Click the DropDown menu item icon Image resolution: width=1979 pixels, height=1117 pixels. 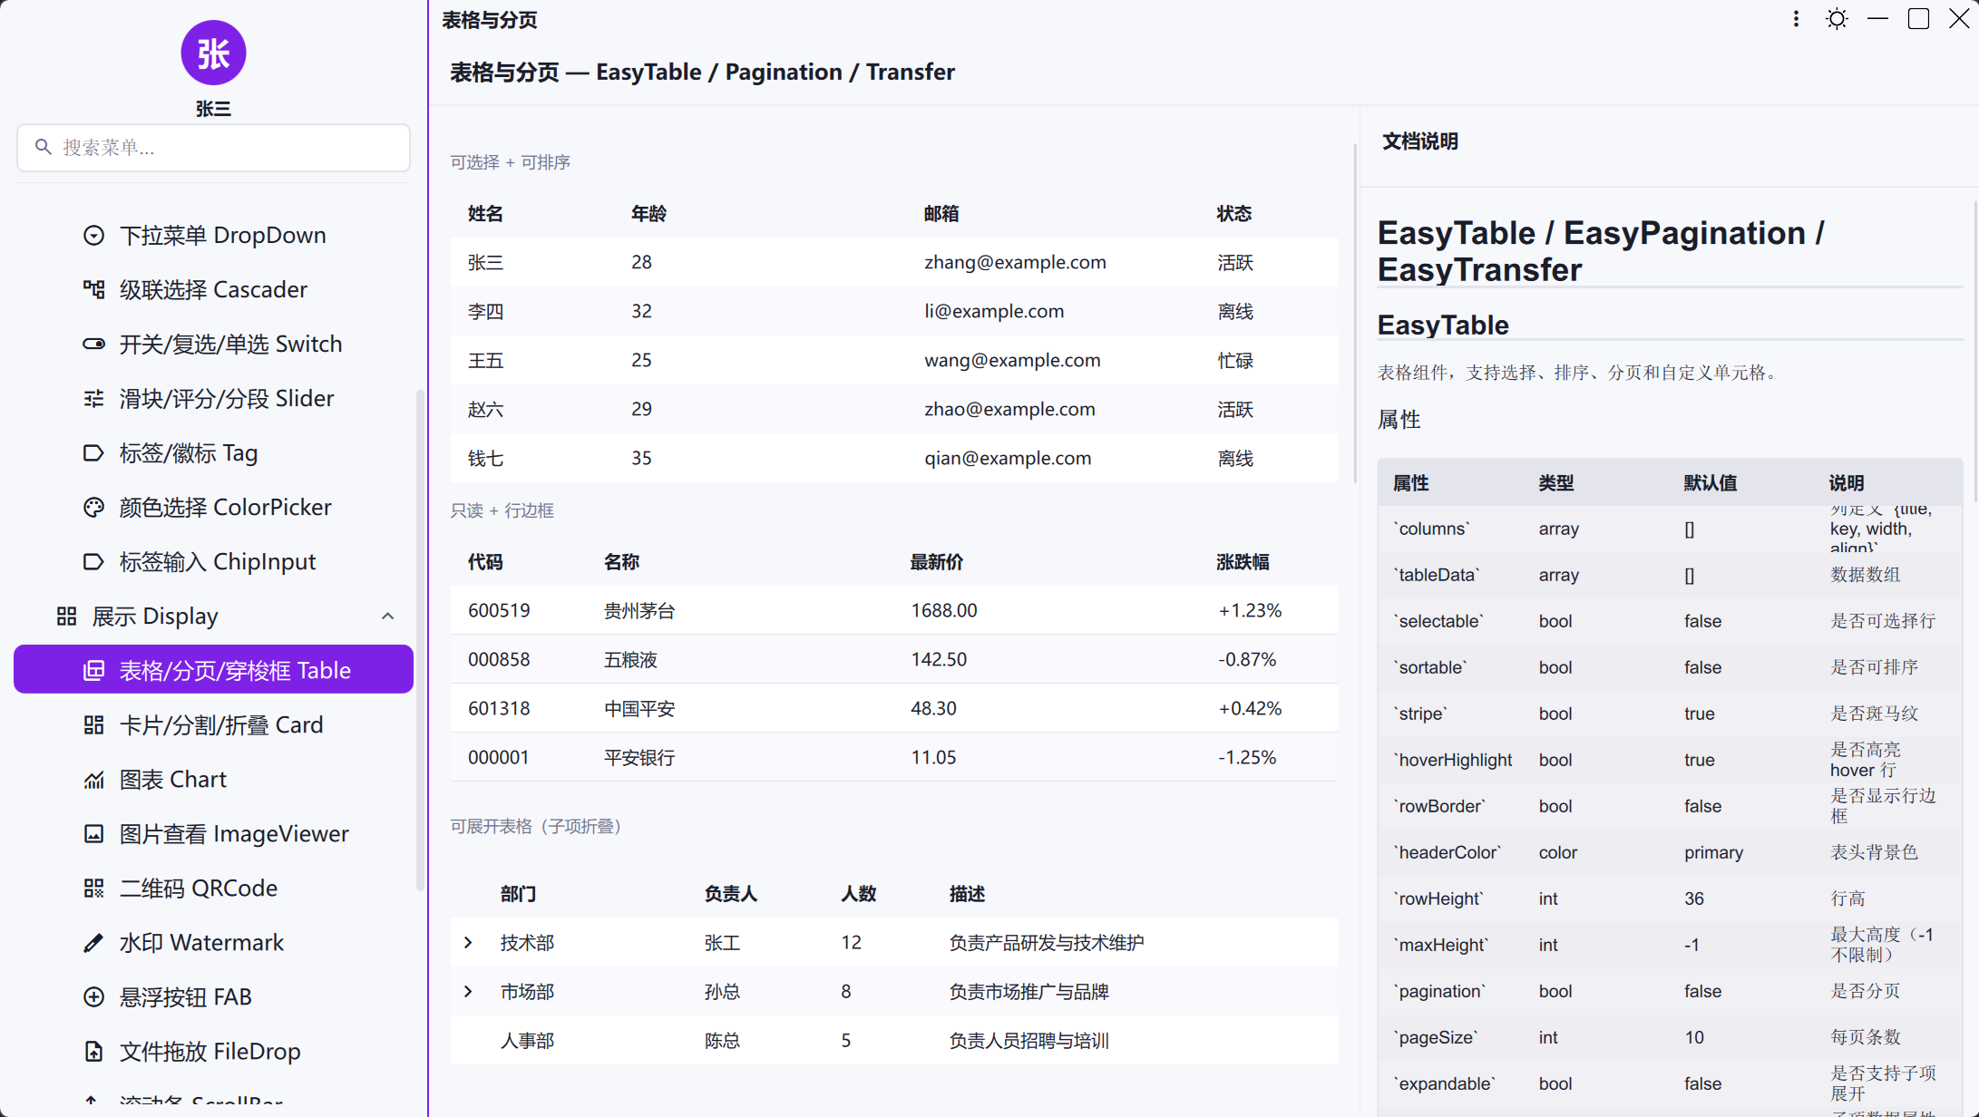click(x=93, y=236)
